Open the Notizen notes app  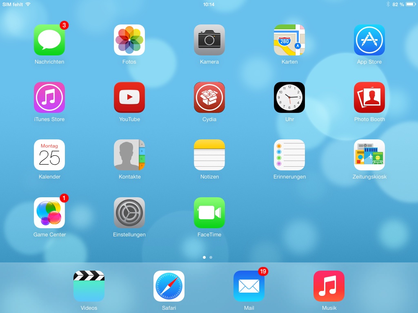(x=209, y=155)
